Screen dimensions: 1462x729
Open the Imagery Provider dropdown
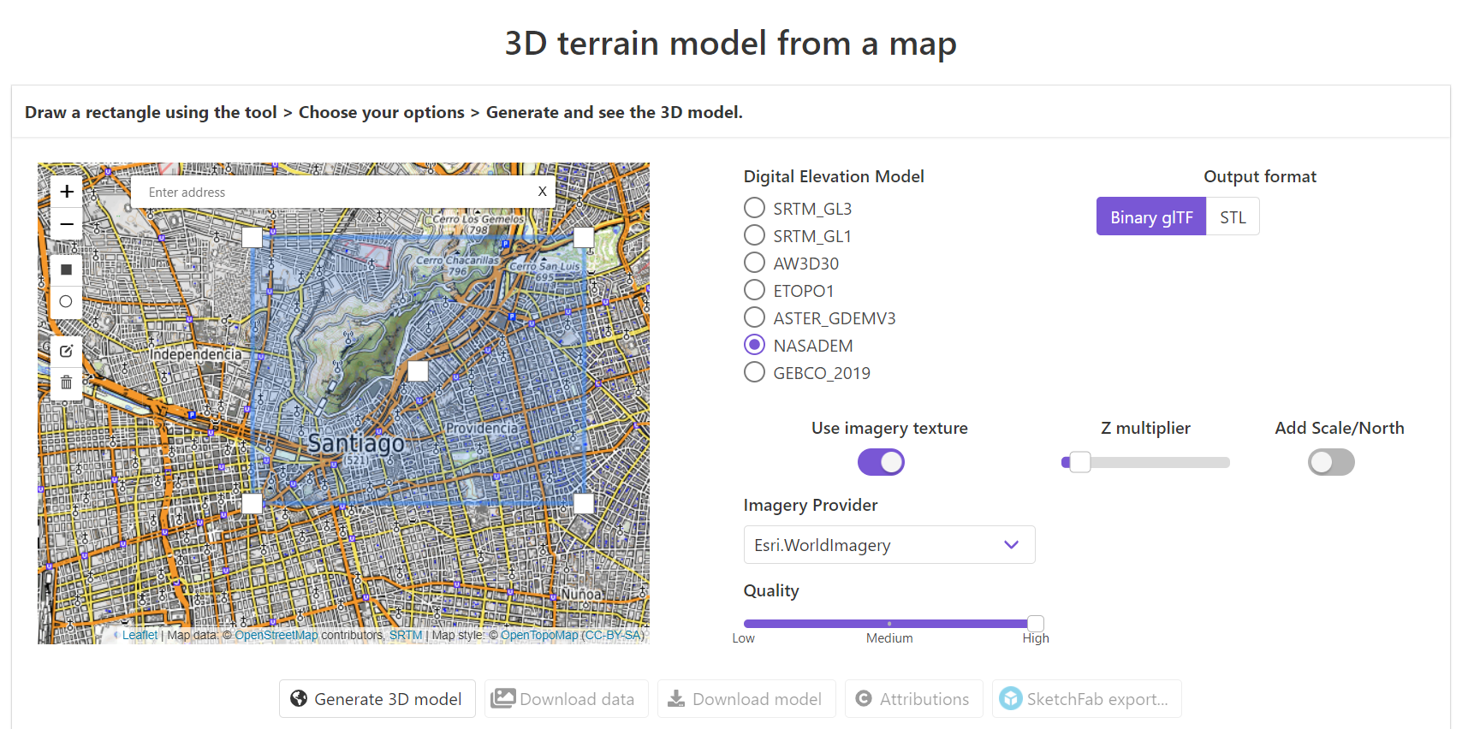tap(889, 544)
